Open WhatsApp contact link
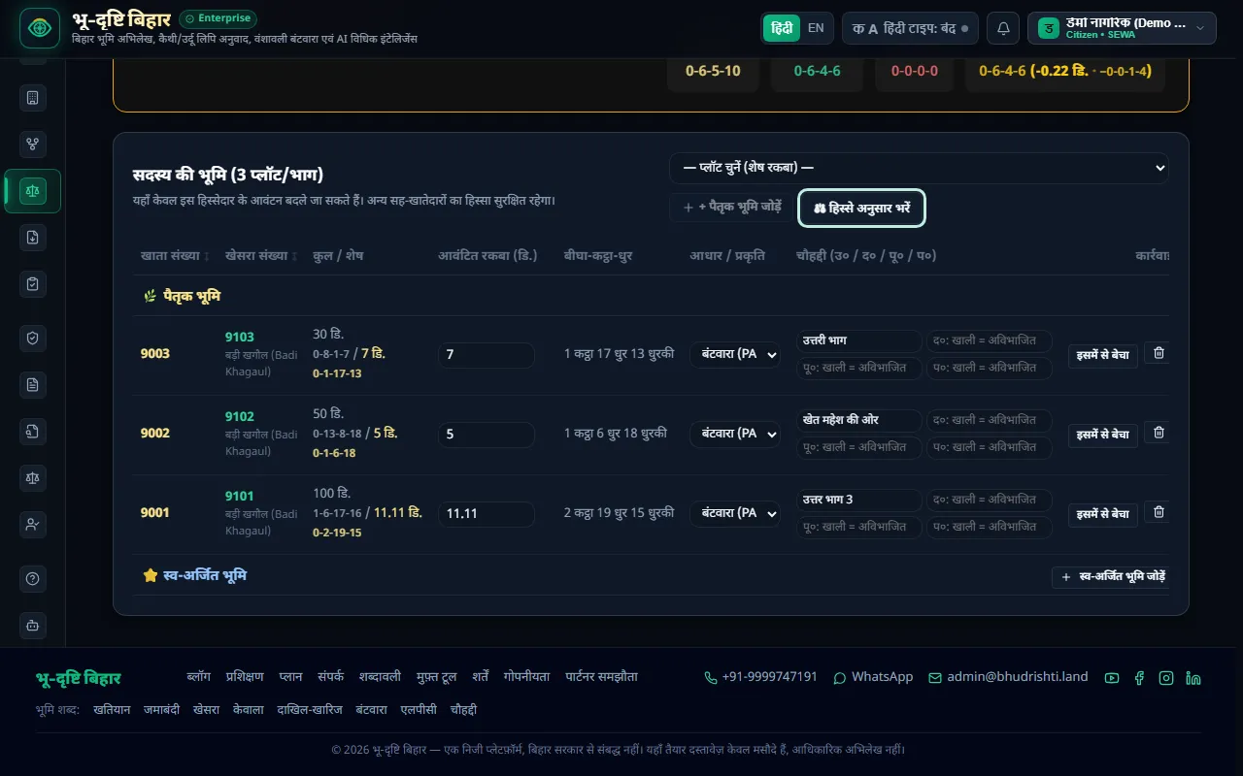 pos(873,677)
